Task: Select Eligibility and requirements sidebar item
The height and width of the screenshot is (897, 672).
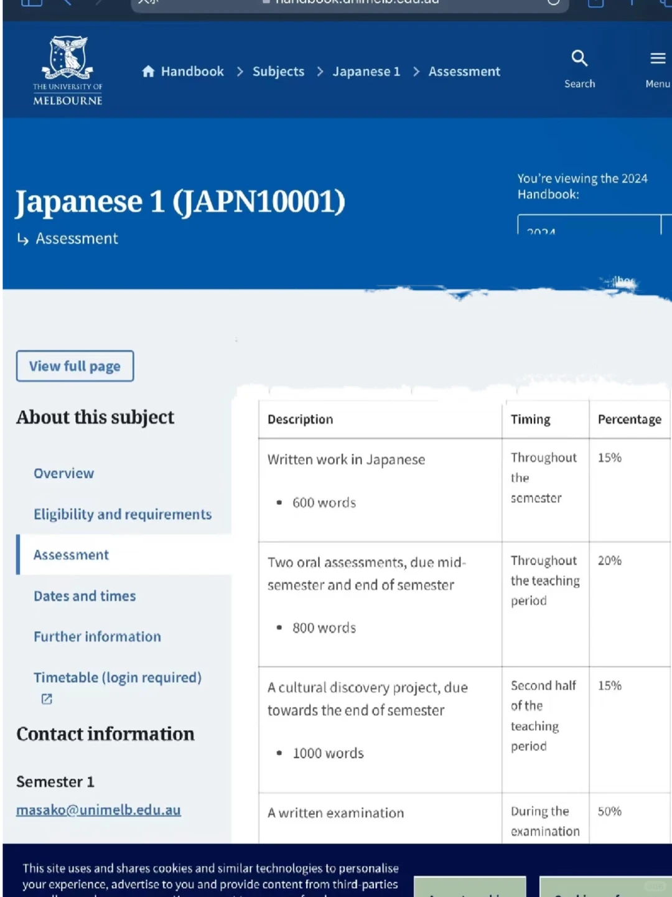Action: (x=123, y=514)
